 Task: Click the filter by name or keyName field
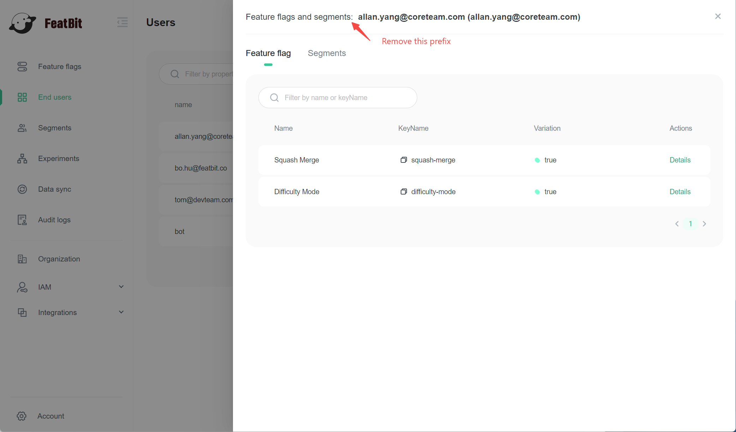click(337, 98)
